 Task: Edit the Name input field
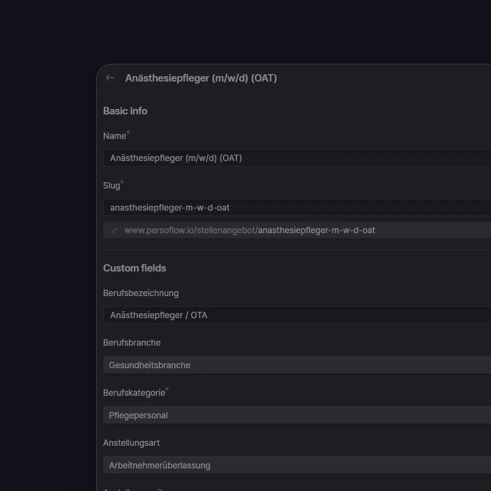(297, 158)
